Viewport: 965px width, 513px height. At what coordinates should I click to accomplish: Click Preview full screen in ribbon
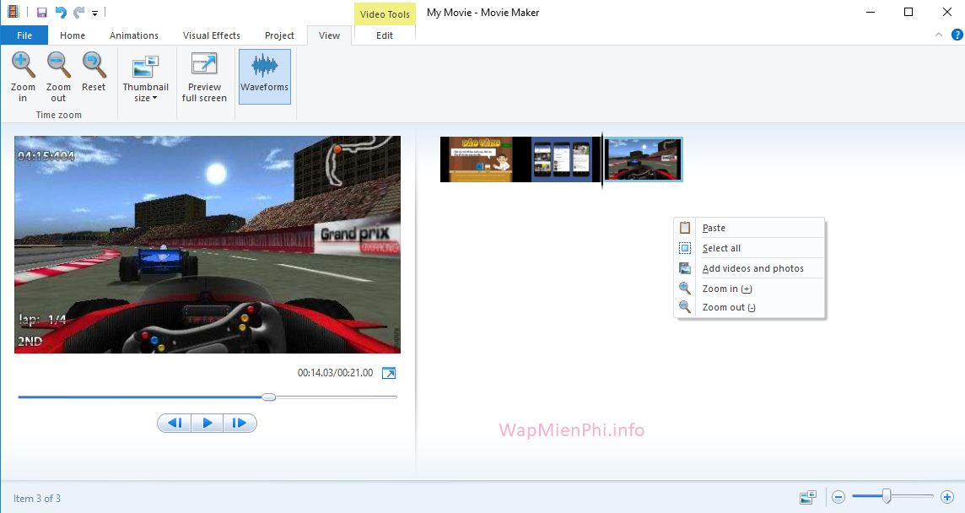coord(204,77)
